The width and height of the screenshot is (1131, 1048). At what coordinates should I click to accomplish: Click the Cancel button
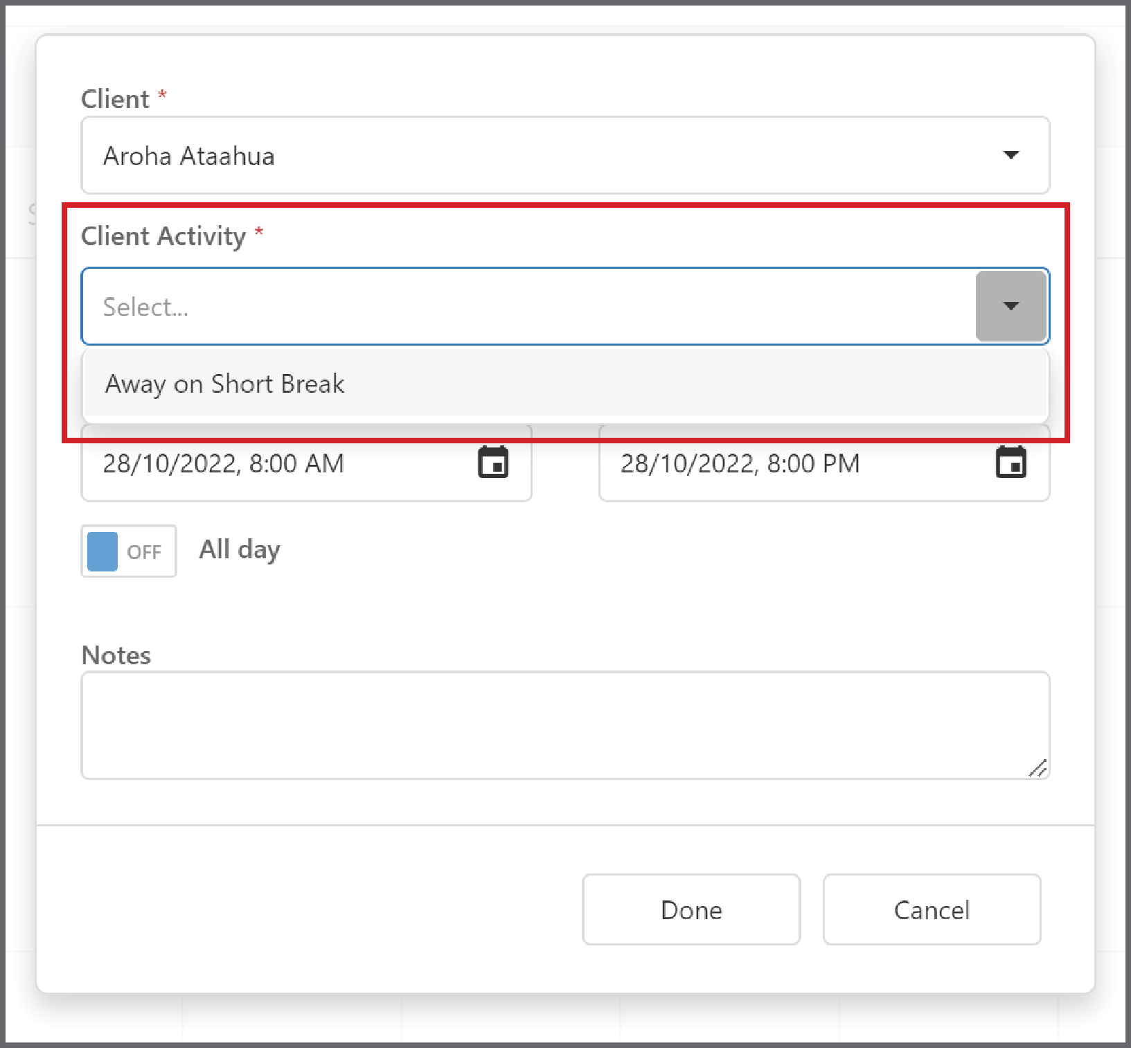coord(932,909)
